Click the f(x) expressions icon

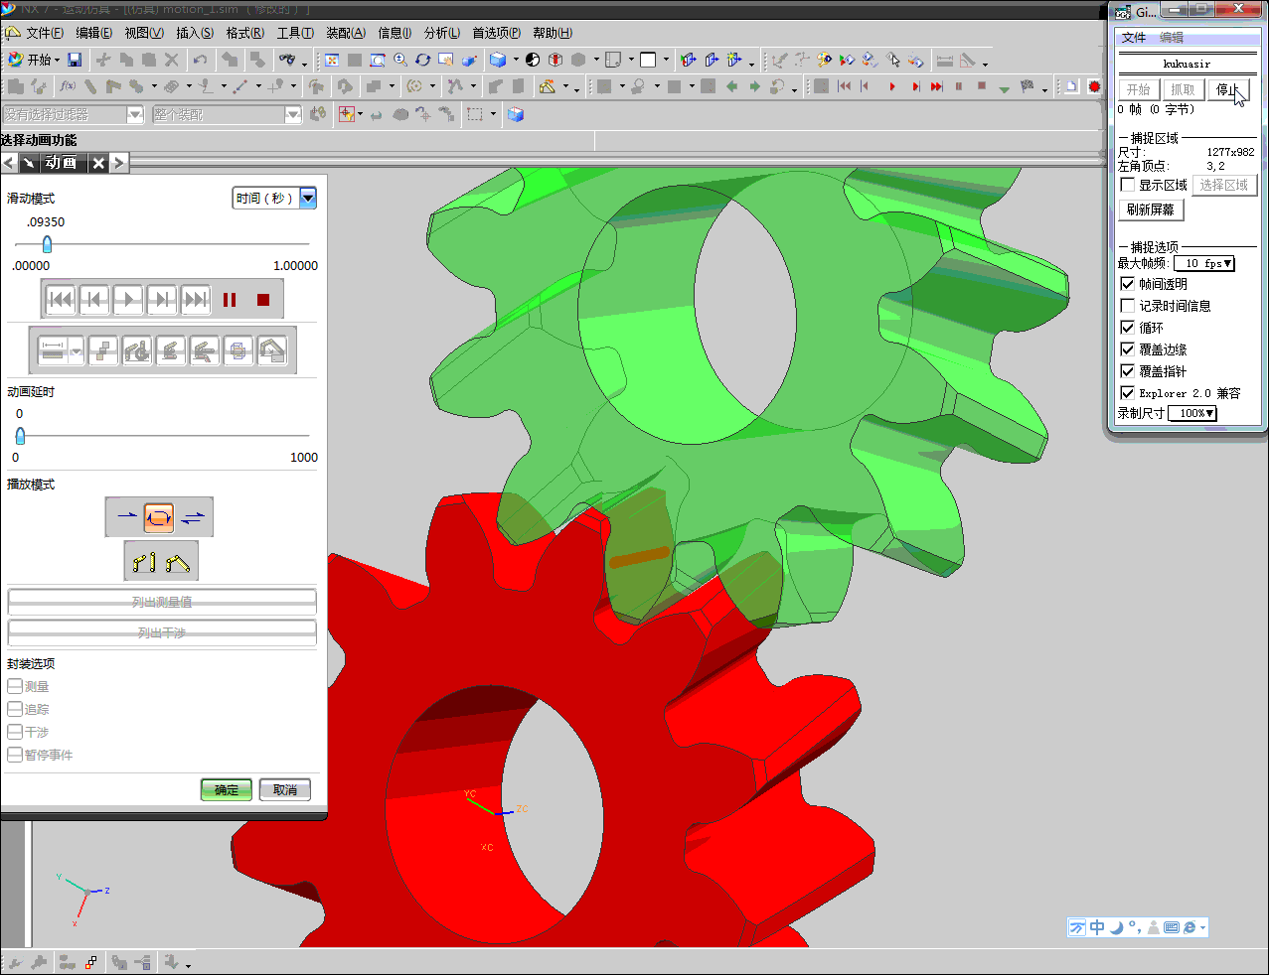pyautogui.click(x=68, y=86)
